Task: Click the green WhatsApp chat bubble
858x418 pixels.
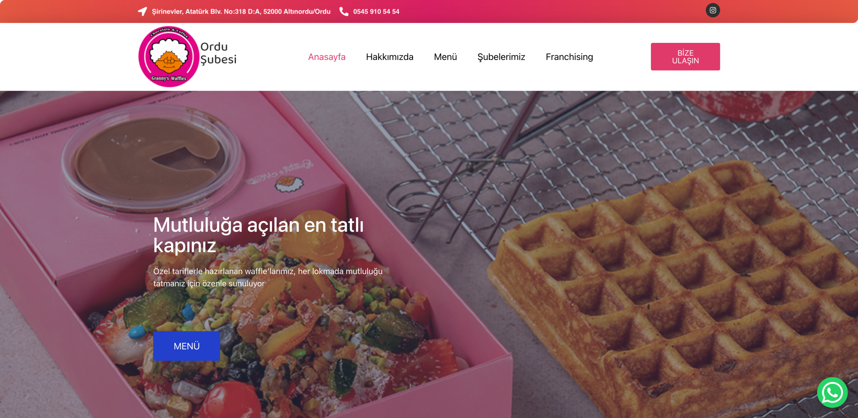Action: tap(832, 393)
